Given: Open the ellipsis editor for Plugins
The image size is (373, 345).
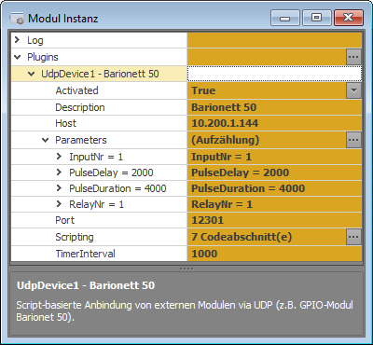Looking at the screenshot, I should tap(353, 57).
